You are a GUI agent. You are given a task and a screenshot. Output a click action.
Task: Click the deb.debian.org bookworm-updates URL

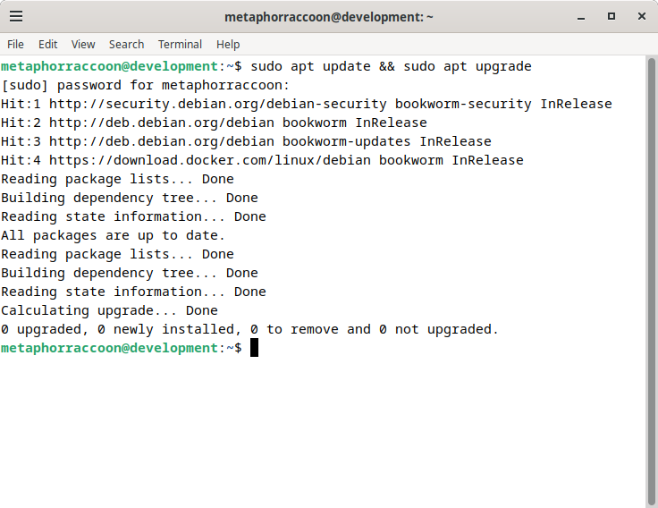click(162, 141)
